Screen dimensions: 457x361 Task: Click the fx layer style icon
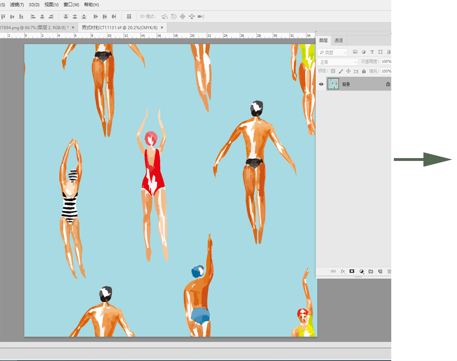tap(342, 271)
